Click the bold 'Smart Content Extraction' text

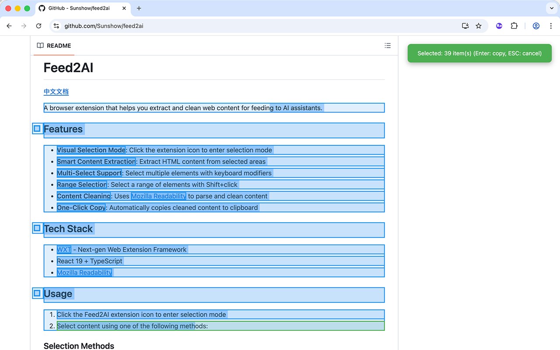click(96, 161)
